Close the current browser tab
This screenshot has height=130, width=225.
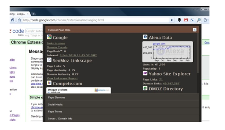click(28, 14)
